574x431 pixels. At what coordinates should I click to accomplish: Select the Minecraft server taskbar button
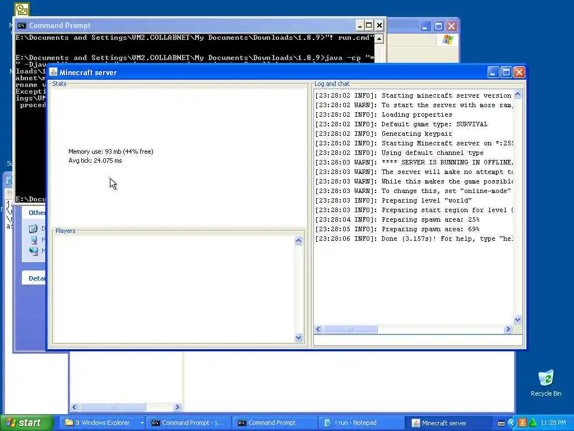click(x=448, y=423)
